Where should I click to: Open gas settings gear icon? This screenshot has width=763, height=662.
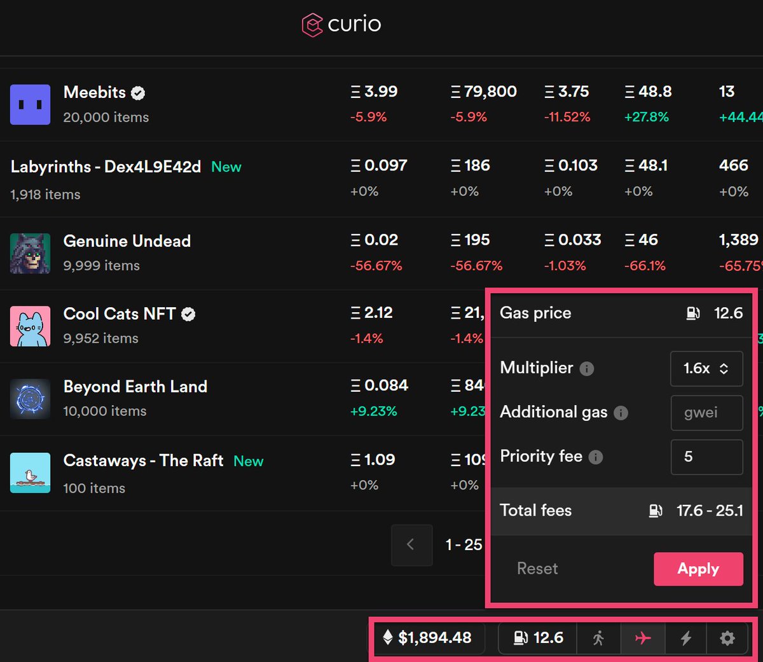pyautogui.click(x=728, y=638)
